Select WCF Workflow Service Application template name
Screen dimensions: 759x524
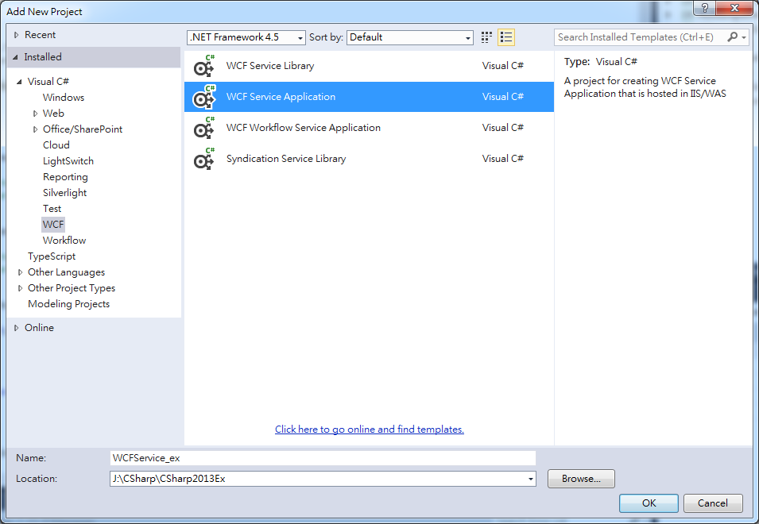click(x=304, y=128)
